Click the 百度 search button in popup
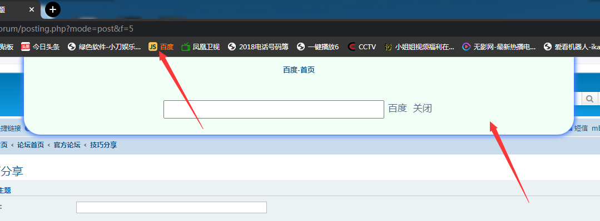 (397, 108)
